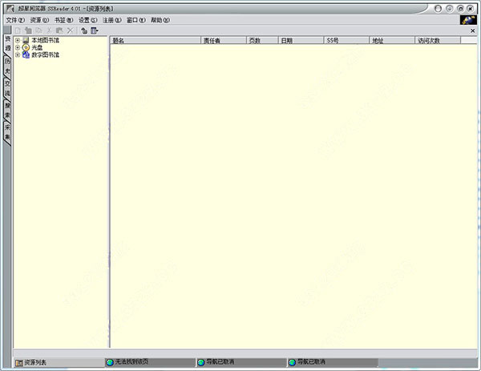Viewport: 481px width, 371px height.
Task: Click the paste toolbar icon
Action: [59, 30]
